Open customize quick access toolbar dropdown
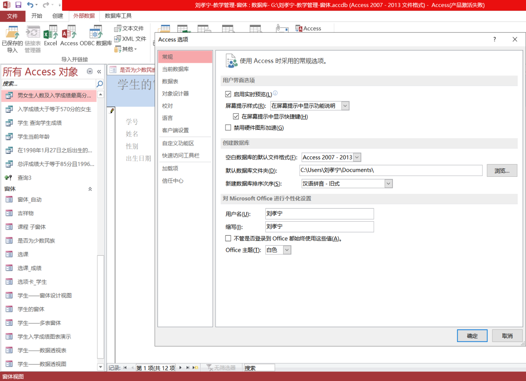The height and width of the screenshot is (381, 526). pyautogui.click(x=59, y=5)
